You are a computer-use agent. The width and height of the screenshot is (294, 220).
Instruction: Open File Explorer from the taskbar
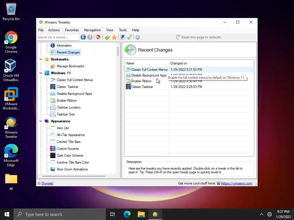(141, 214)
